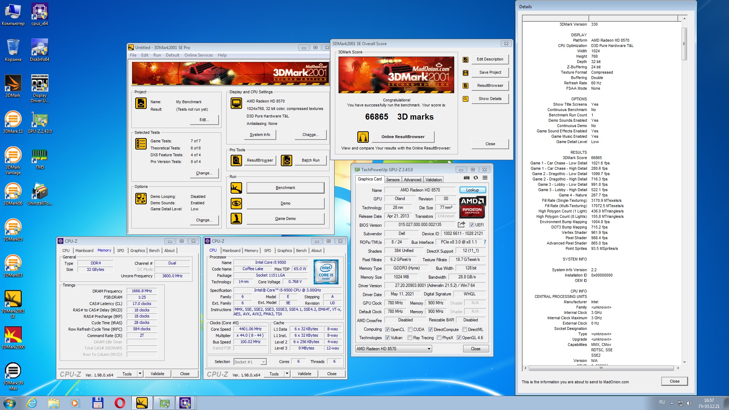This screenshot has height=410, width=729.
Task: Click the ResultBrowser magnifier icon in Pro Tools
Action: tap(236, 161)
